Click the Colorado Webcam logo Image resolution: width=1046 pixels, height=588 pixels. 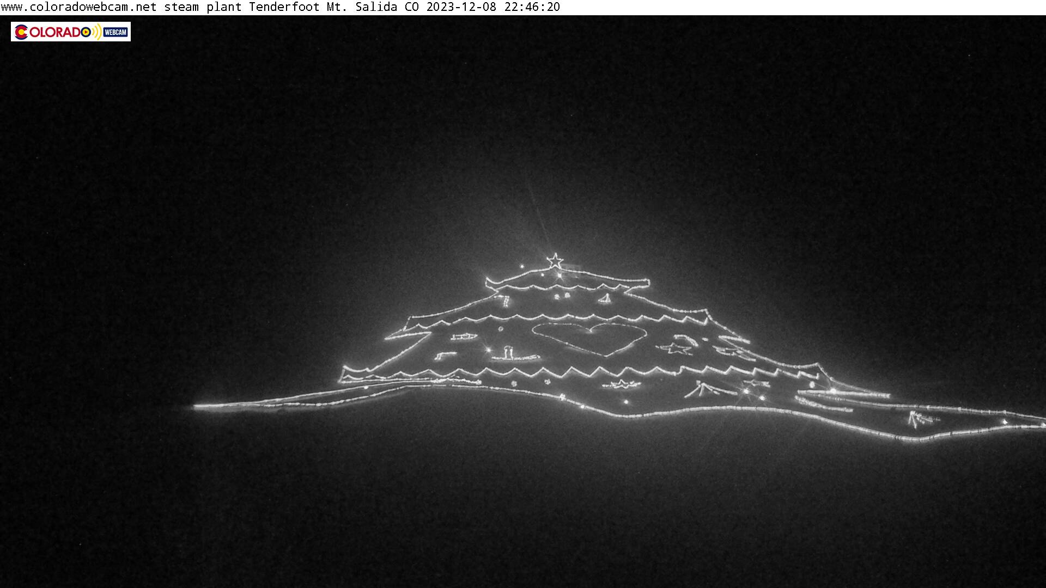coord(71,32)
